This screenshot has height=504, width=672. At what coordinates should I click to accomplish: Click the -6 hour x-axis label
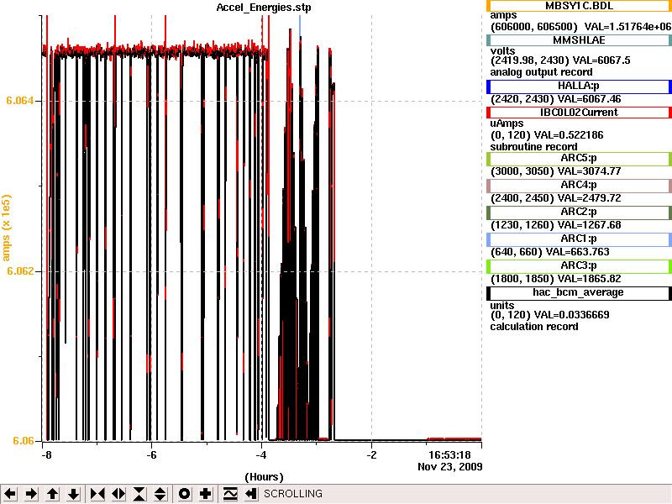point(151,454)
